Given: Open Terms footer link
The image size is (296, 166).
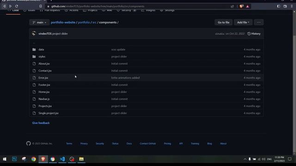Looking at the screenshot, I should (69, 143).
